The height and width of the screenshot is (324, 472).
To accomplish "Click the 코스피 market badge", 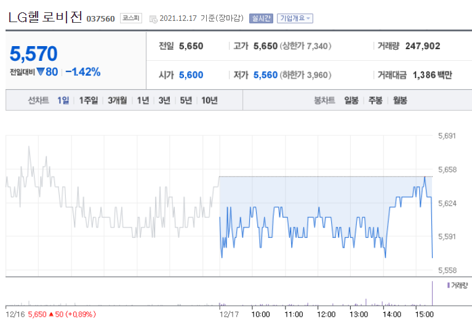I will (131, 18).
